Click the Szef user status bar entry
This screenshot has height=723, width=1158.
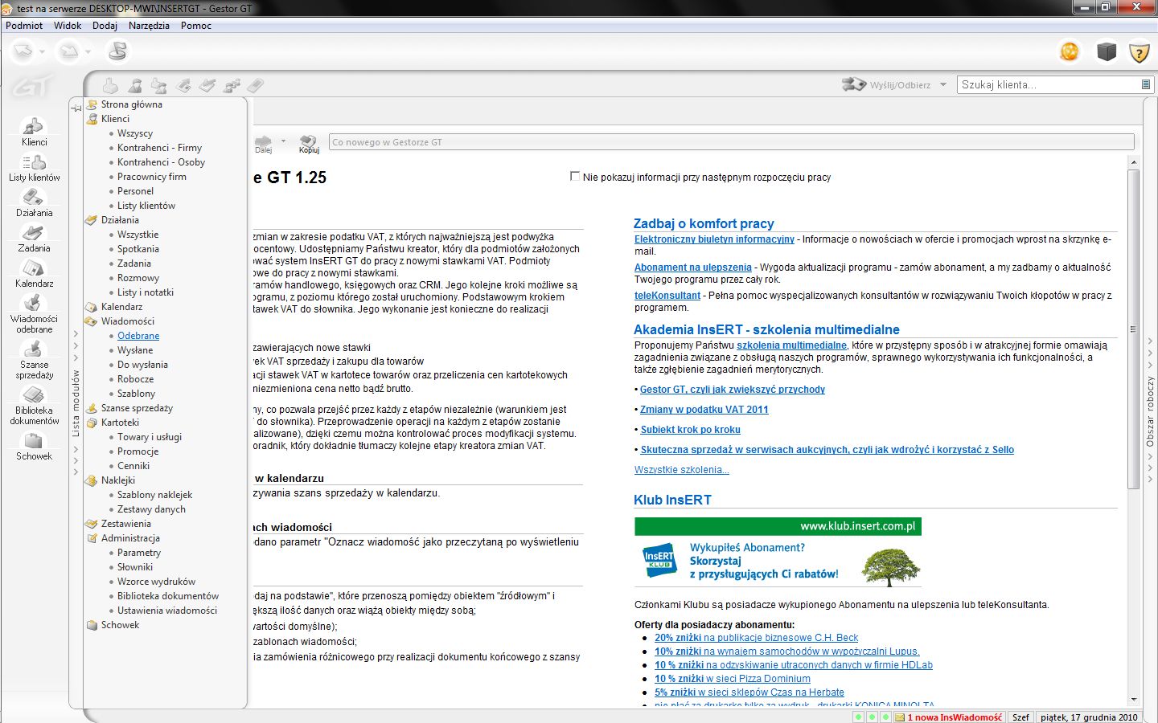tap(1020, 717)
